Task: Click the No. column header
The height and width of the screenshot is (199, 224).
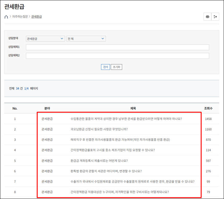Action: tap(15, 108)
